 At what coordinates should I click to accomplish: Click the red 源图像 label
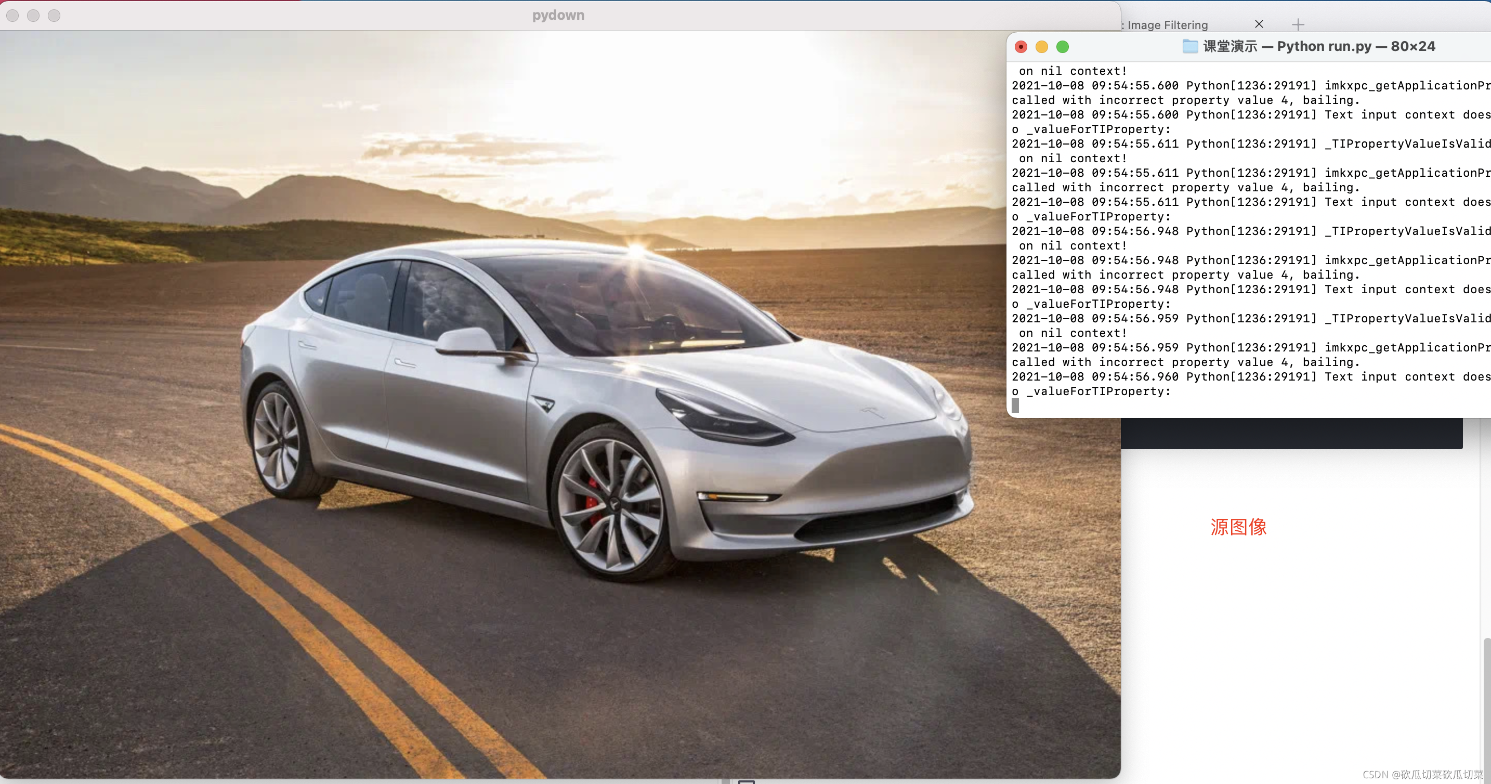pos(1238,527)
